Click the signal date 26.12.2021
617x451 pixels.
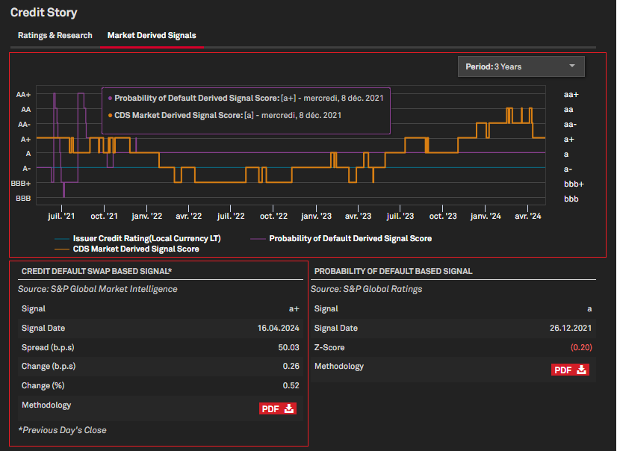[570, 328]
